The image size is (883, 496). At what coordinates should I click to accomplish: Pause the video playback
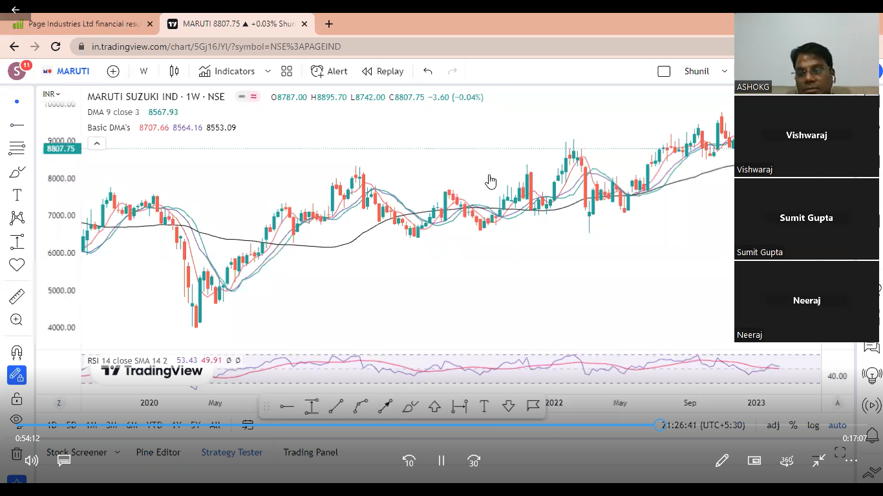point(441,460)
